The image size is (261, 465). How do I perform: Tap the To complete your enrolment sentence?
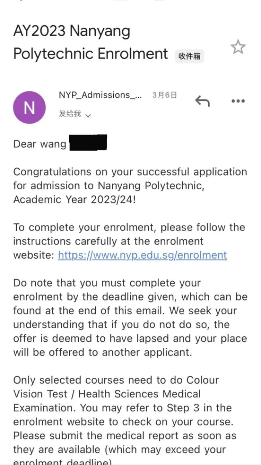(x=129, y=241)
